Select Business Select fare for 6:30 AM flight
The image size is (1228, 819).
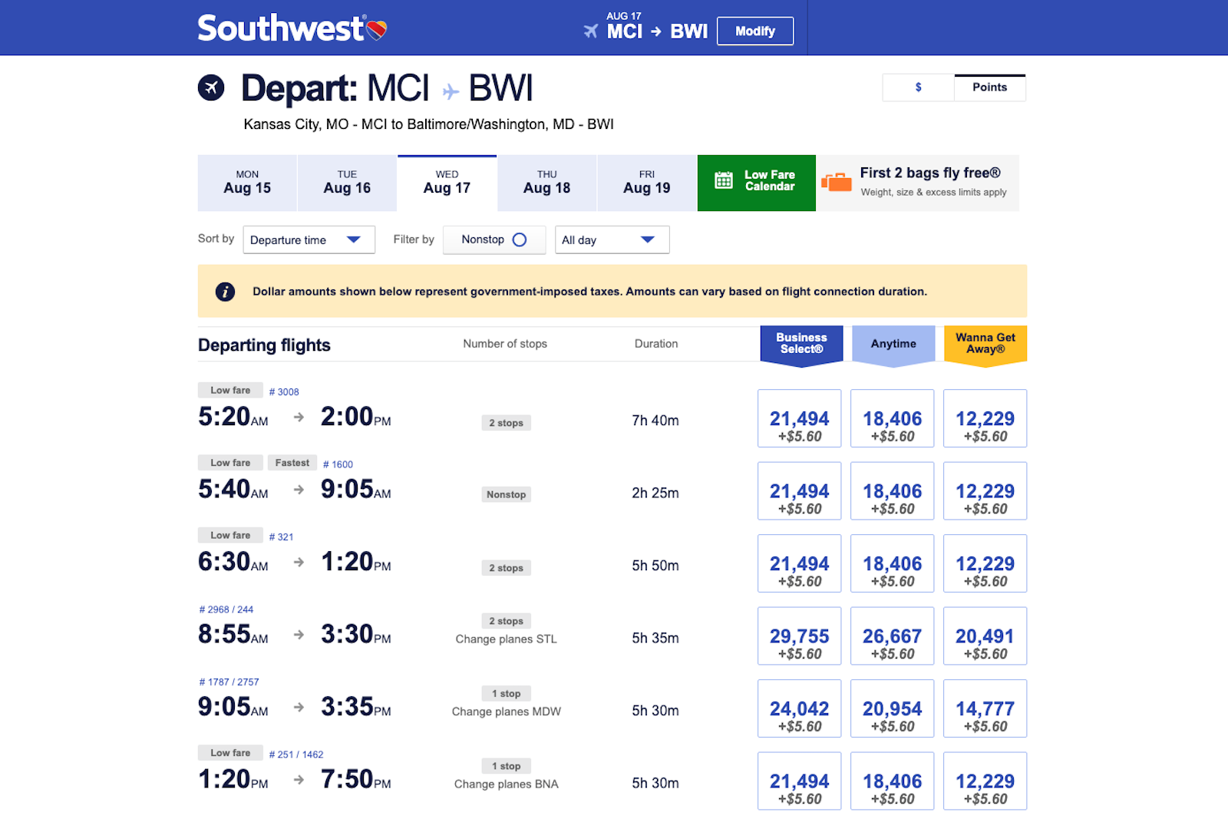point(800,563)
